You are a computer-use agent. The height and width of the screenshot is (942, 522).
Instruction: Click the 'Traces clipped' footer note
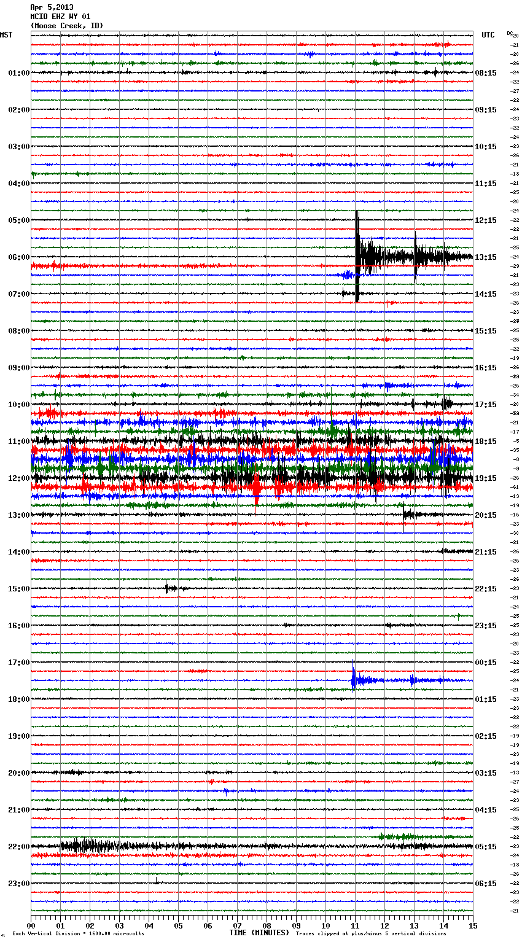point(371,933)
